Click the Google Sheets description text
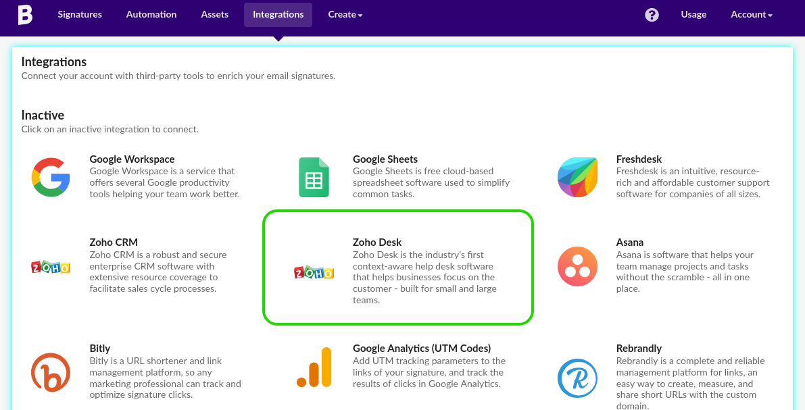This screenshot has height=410, width=805. coord(431,182)
